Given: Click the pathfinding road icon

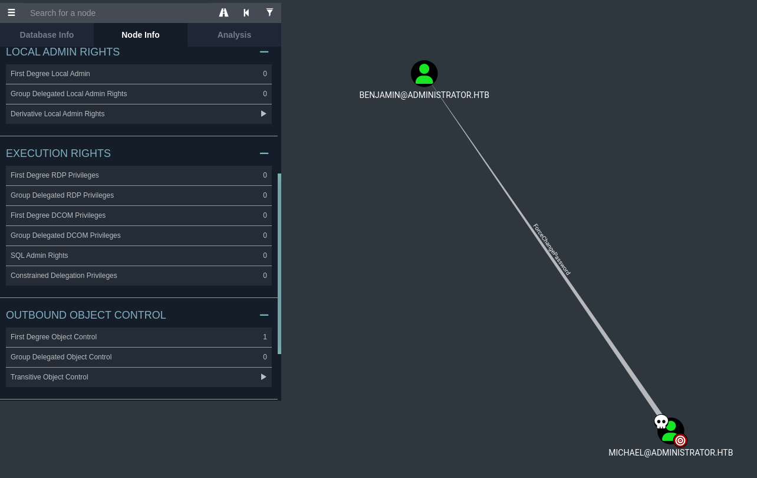Looking at the screenshot, I should pyautogui.click(x=223, y=12).
